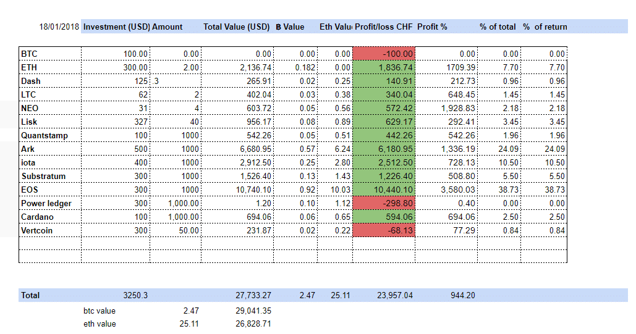
Task: Click the 10,440.10 EOS profit cell
Action: [x=384, y=190]
